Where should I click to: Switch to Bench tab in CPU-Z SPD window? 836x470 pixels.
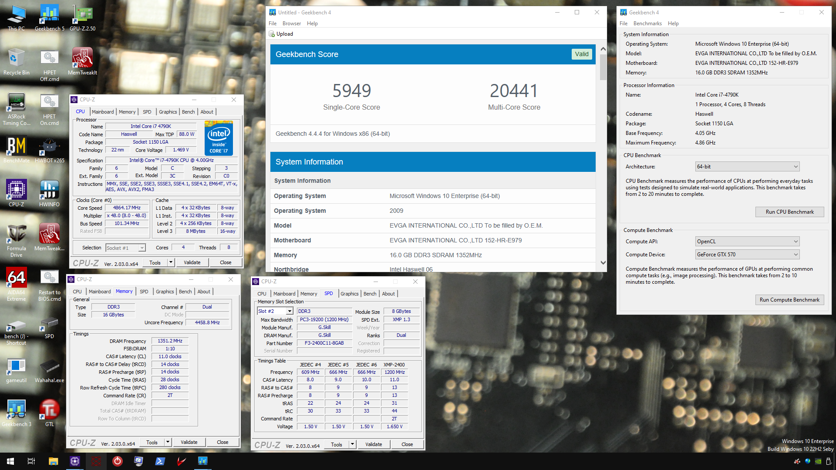pyautogui.click(x=370, y=294)
